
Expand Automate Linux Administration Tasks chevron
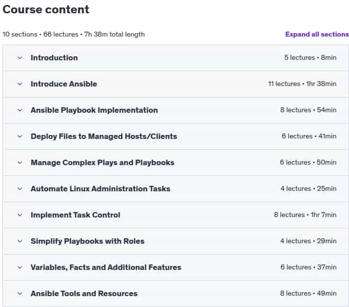pyautogui.click(x=20, y=189)
